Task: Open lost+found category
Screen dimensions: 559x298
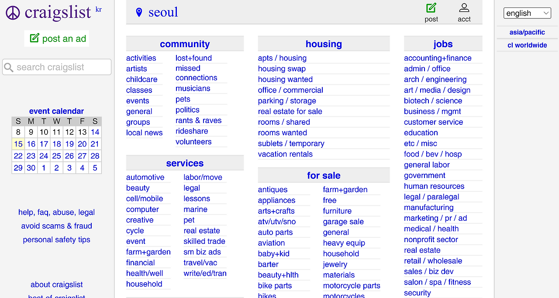Action: [193, 58]
